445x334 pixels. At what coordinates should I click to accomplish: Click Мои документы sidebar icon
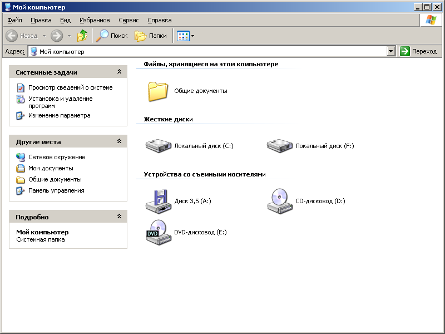point(21,169)
